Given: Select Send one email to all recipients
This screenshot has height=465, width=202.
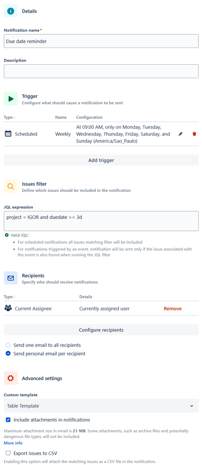Looking at the screenshot, I should 8,345.
